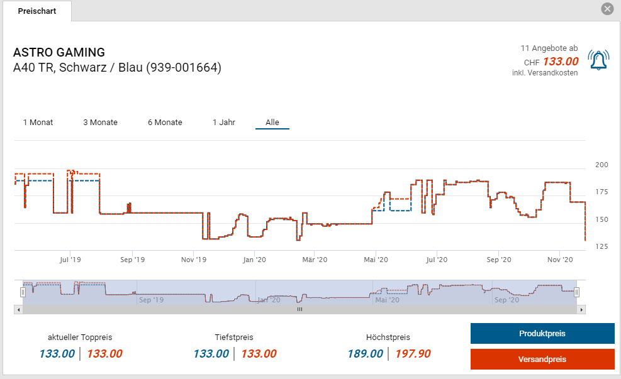Select the 1 Jahr time range
Viewport: 621px width, 379px height.
[224, 123]
